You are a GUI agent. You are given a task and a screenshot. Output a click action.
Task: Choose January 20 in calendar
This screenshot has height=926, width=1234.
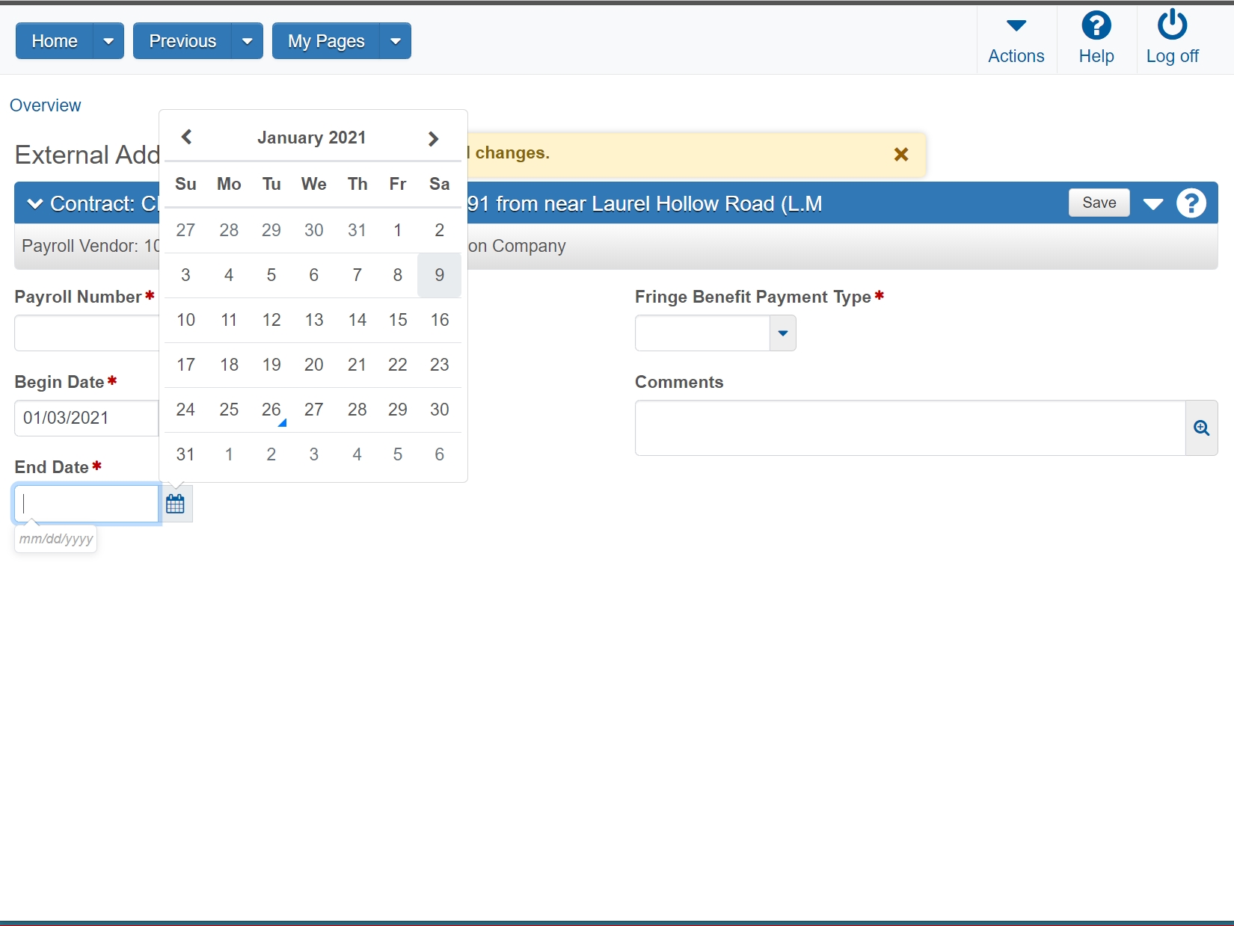point(314,365)
